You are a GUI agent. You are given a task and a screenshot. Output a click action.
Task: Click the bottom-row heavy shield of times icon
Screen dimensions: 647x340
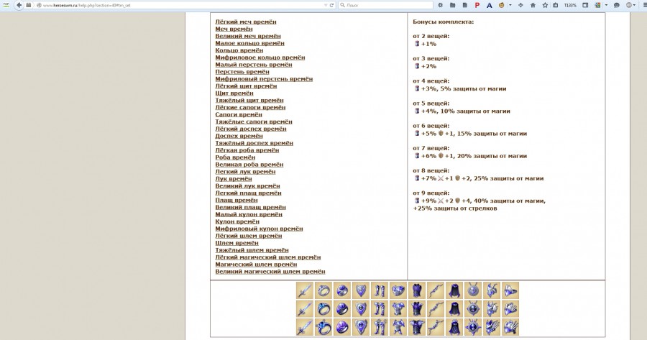[360, 327]
